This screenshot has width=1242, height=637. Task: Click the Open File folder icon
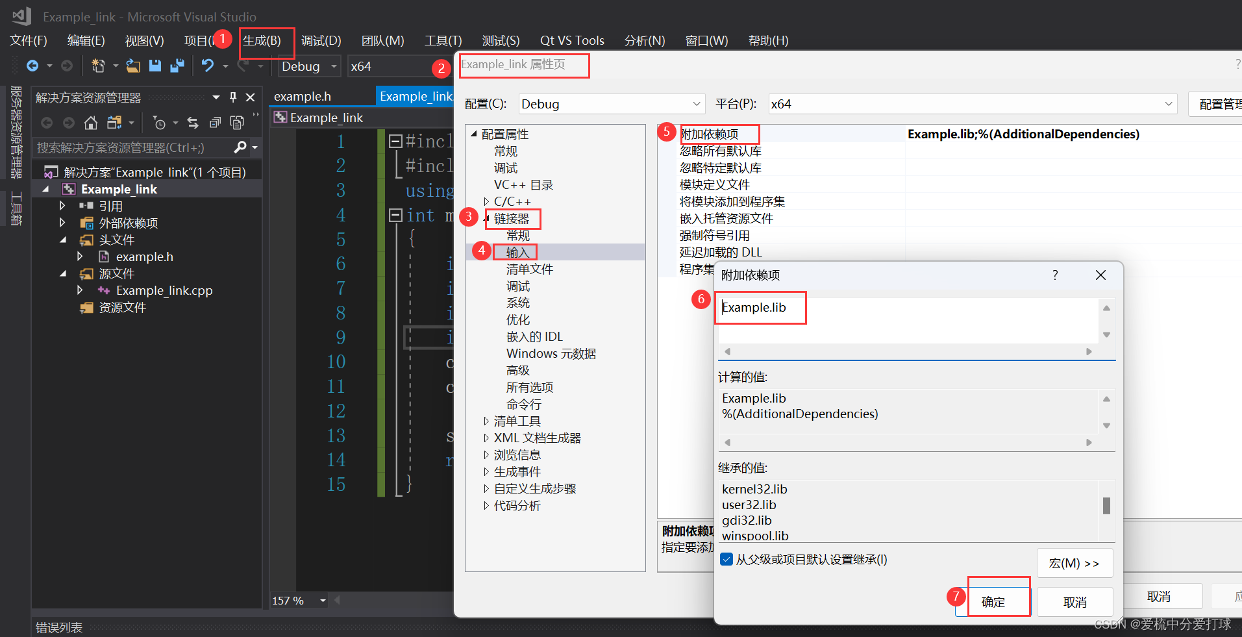pos(133,66)
